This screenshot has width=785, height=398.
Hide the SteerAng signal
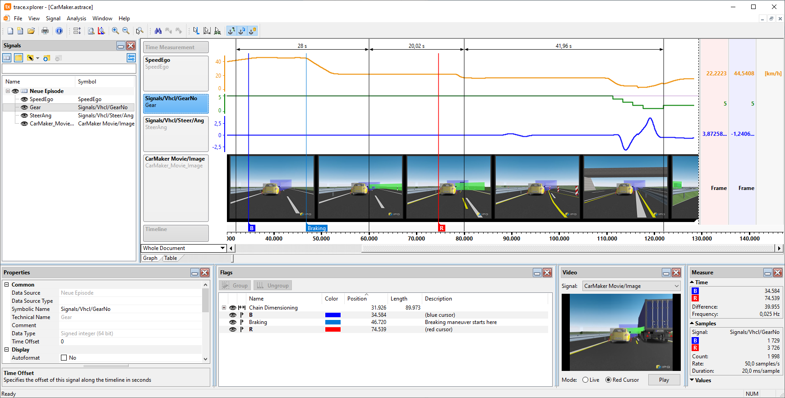pos(24,116)
